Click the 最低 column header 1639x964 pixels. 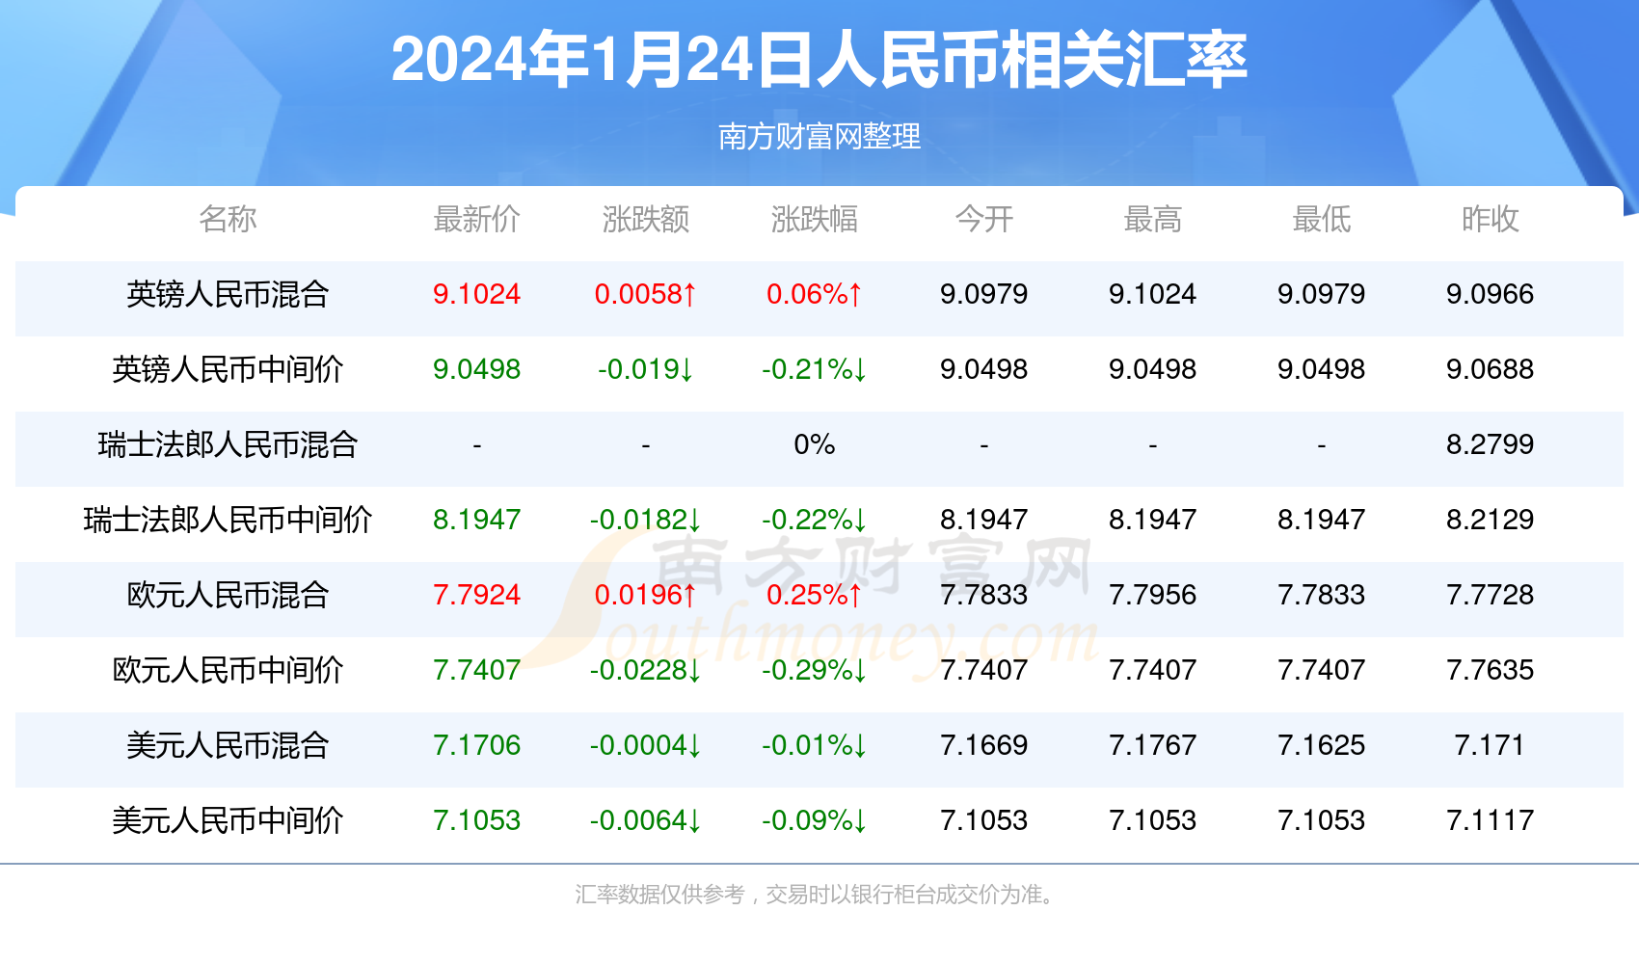tap(1321, 219)
